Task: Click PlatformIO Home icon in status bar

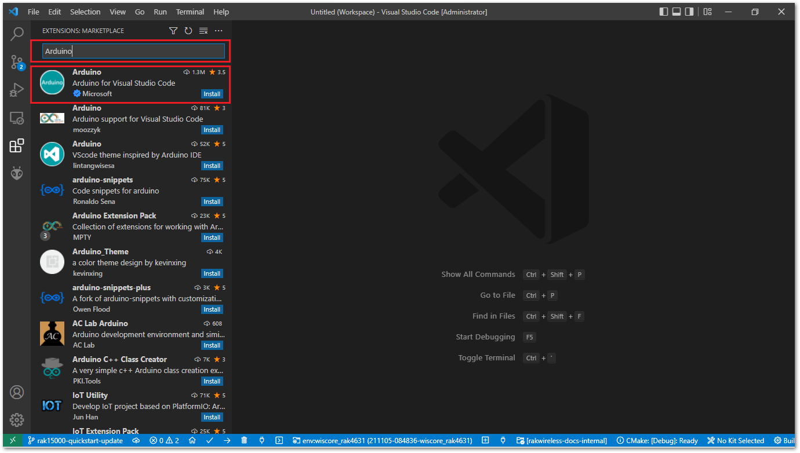Action: [192, 440]
